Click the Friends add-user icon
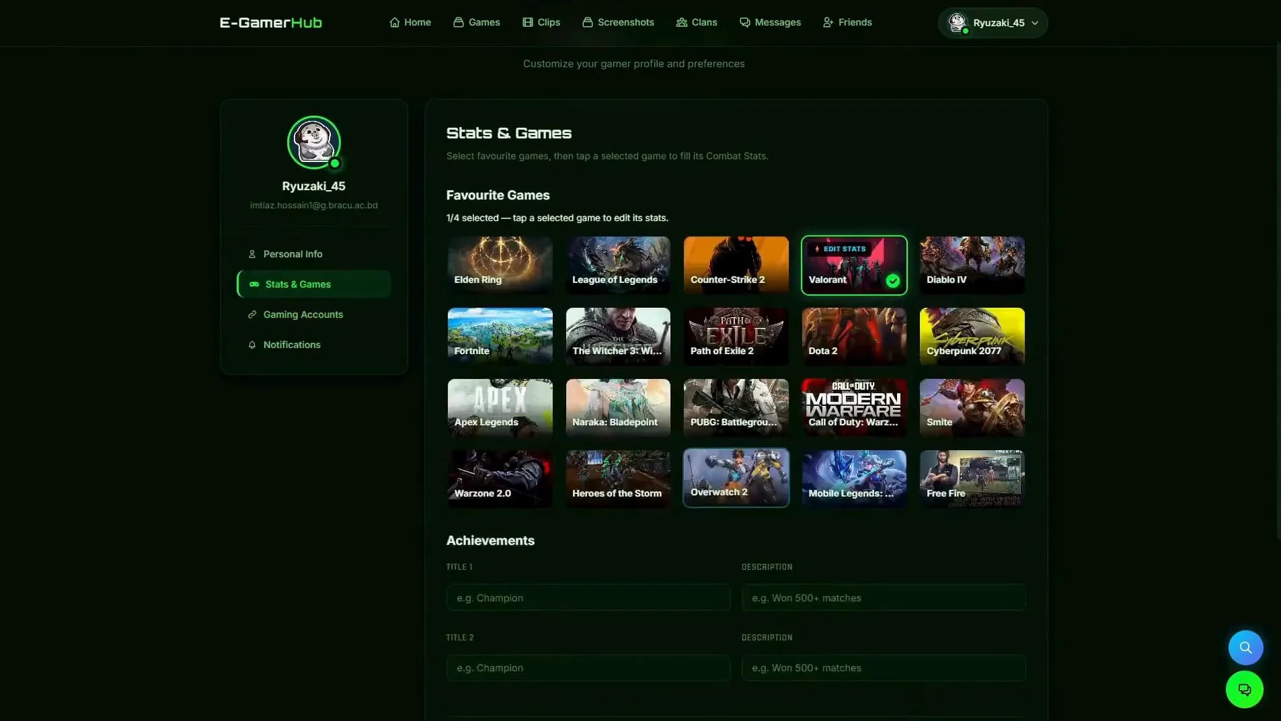This screenshot has height=721, width=1281. point(828,22)
